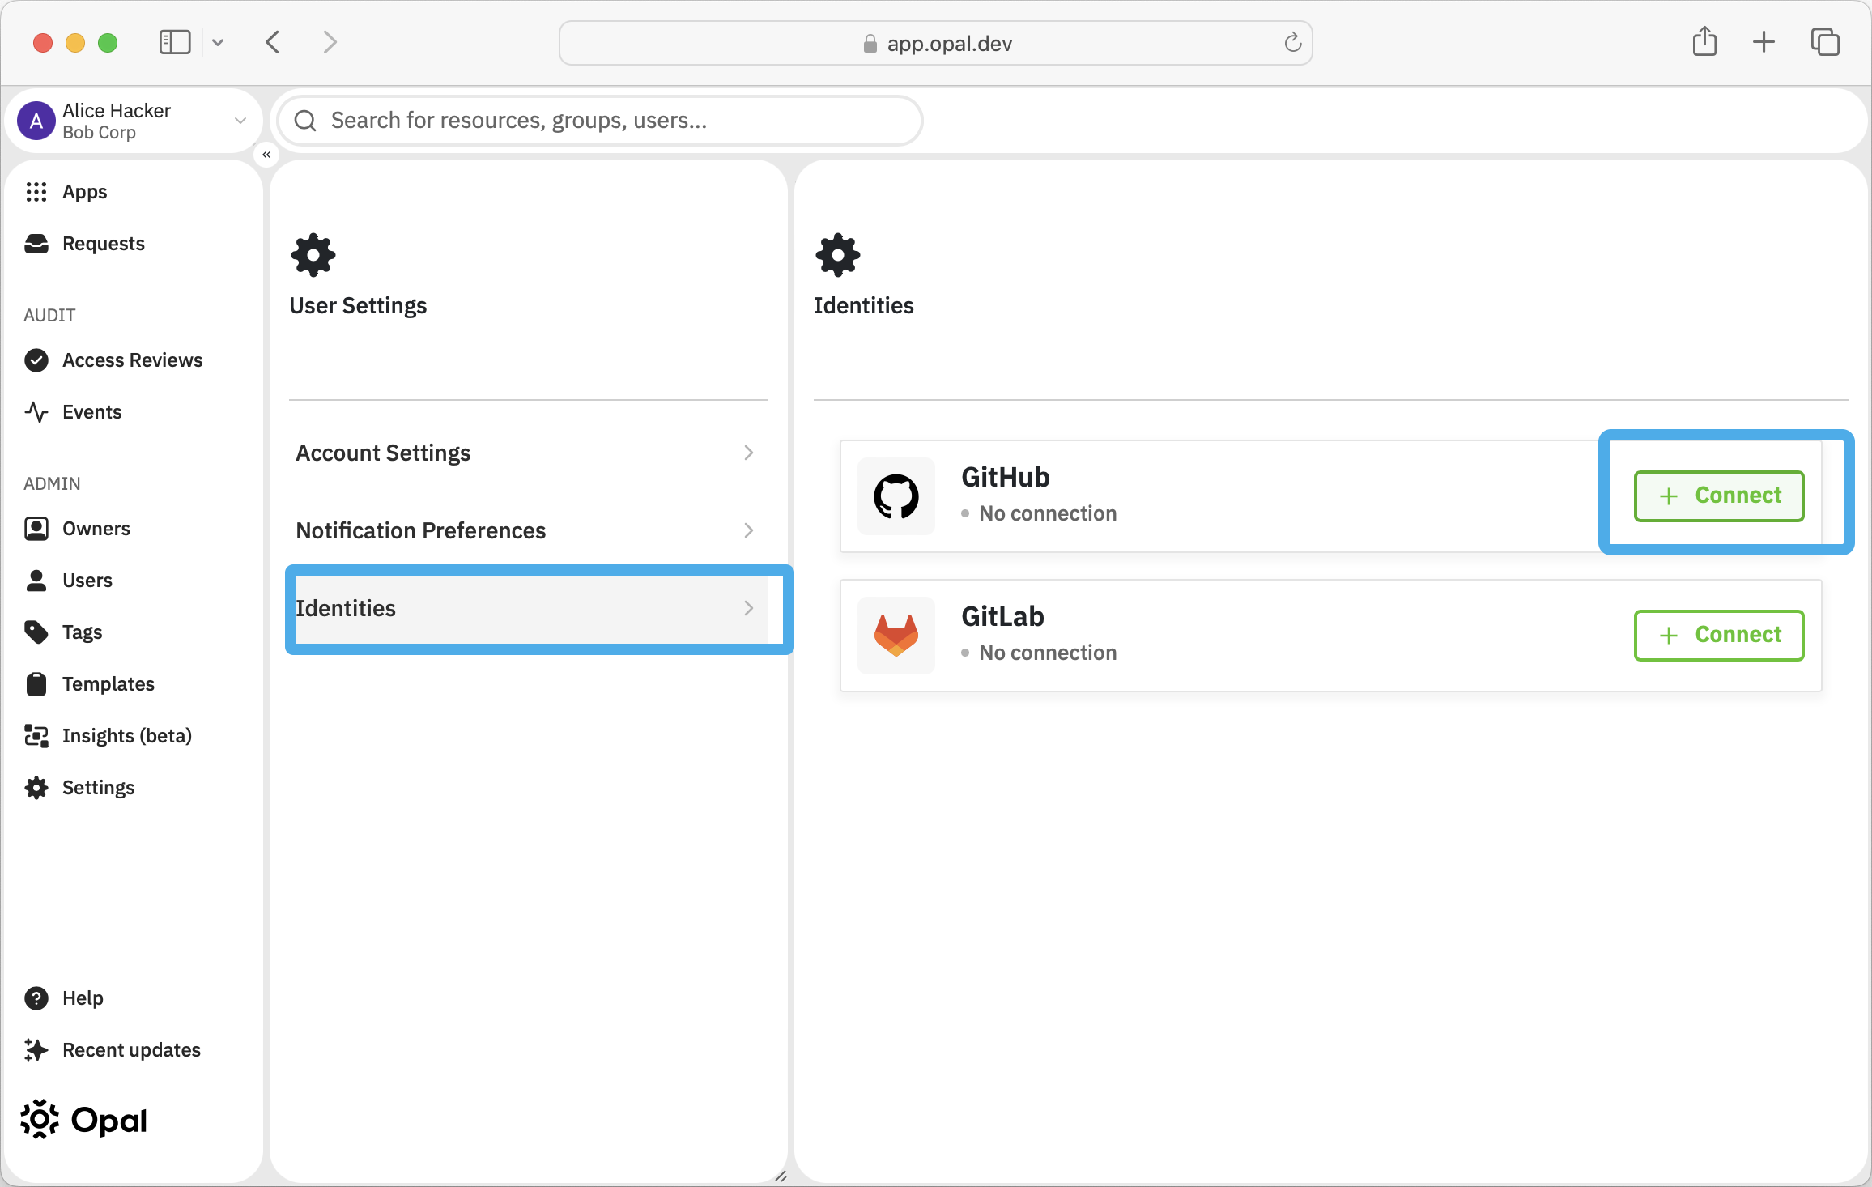Toggle the Safari sidebar button
This screenshot has width=1872, height=1187.
(x=175, y=42)
